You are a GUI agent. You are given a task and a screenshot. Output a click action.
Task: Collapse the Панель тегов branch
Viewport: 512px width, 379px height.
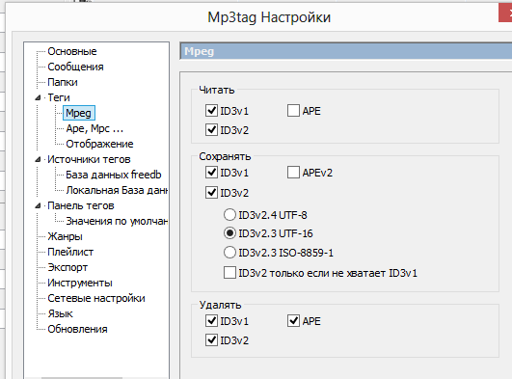(39, 205)
